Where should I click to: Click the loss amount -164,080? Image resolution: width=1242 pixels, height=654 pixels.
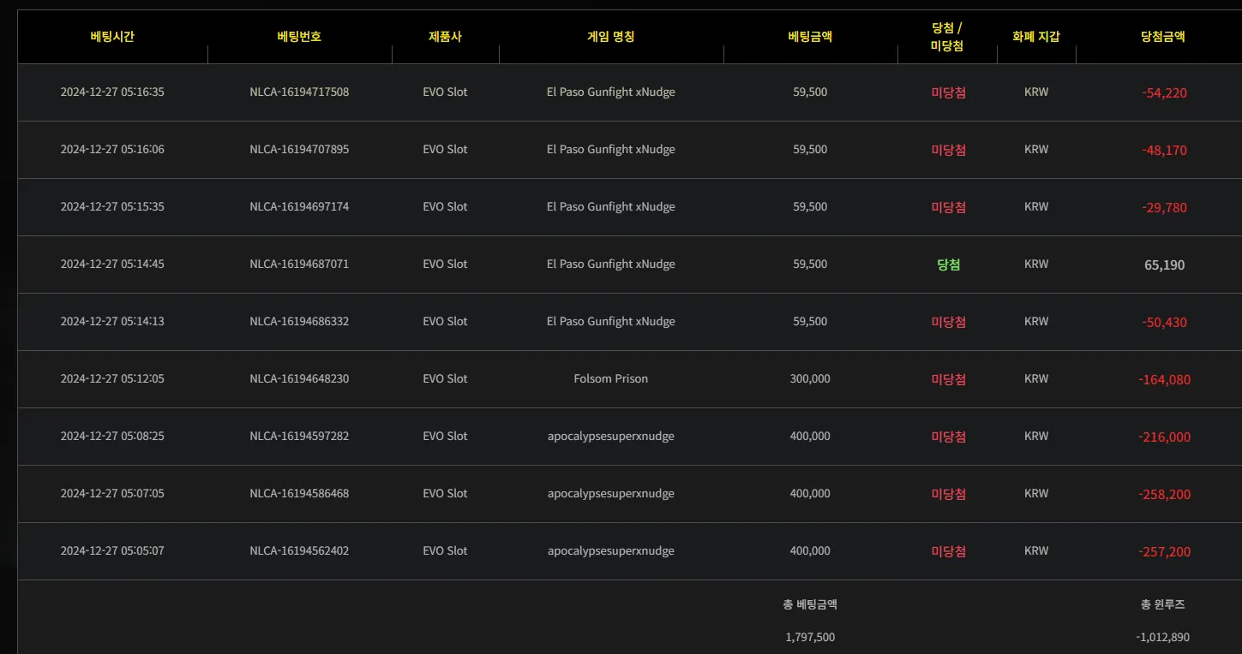[x=1164, y=380]
